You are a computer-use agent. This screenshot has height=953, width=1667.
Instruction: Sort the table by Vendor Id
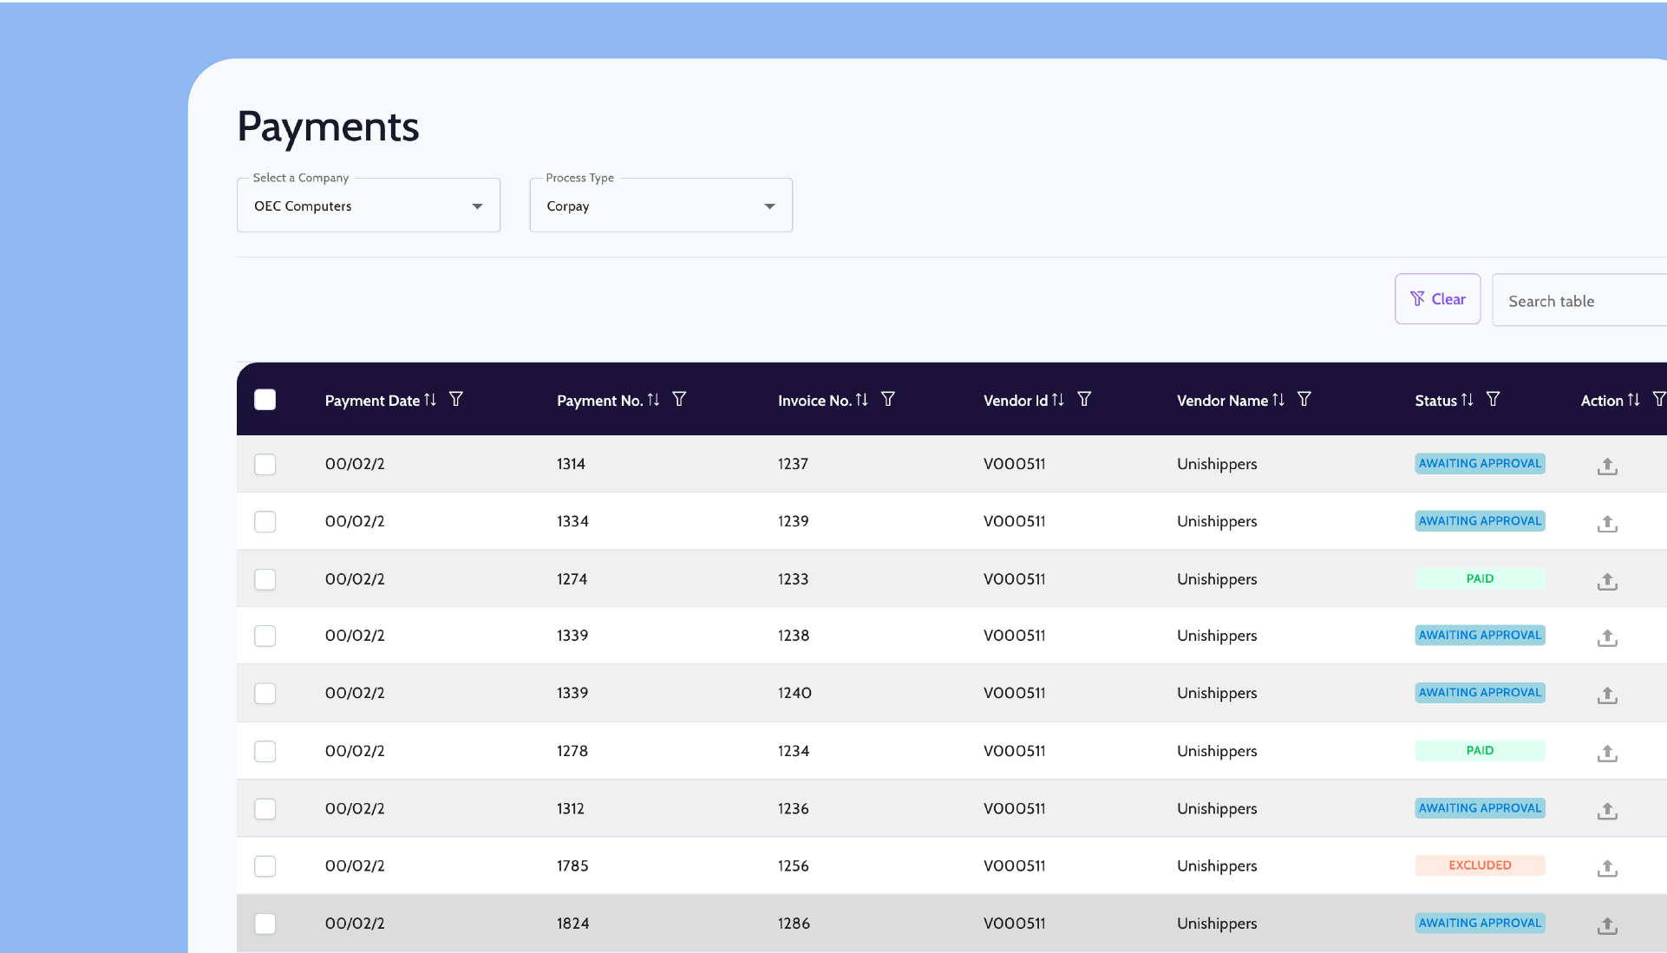pyautogui.click(x=1058, y=400)
